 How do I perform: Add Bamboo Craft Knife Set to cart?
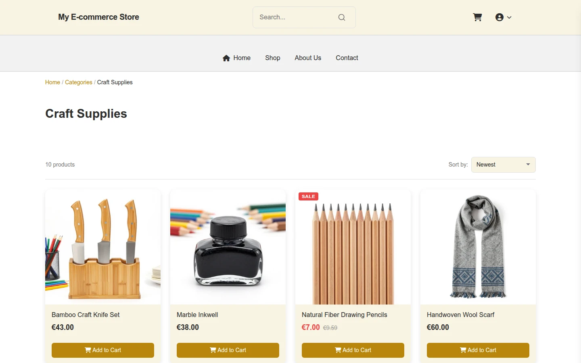point(103,350)
